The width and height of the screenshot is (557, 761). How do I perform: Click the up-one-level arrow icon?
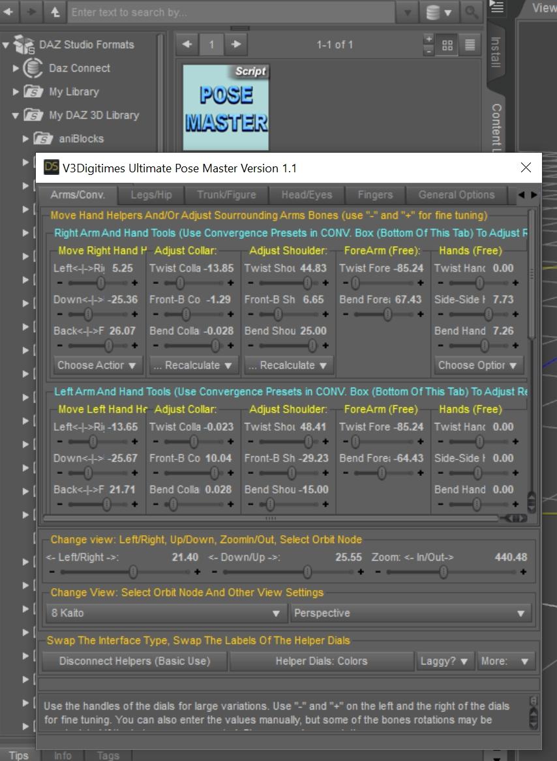pyautogui.click(x=54, y=12)
